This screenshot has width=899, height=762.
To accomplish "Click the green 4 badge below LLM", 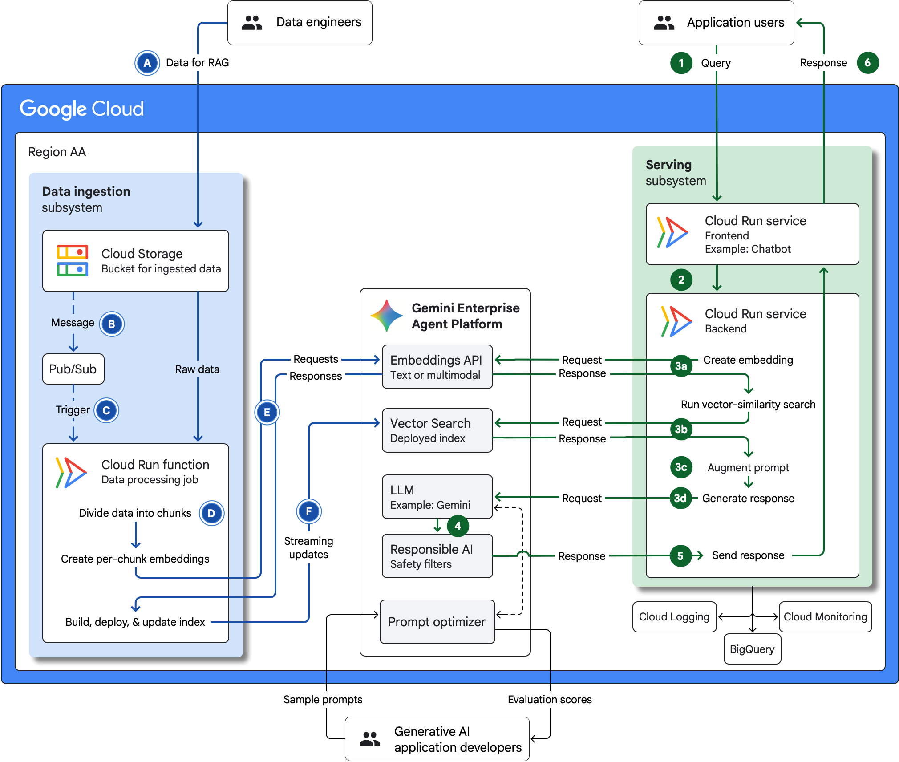I will (458, 526).
